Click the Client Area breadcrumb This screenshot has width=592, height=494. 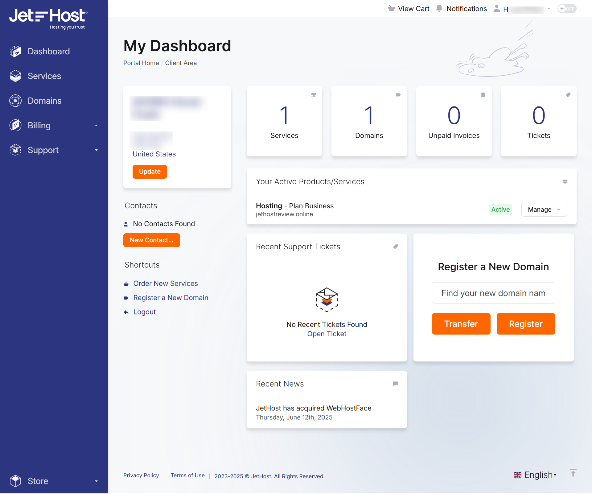(181, 63)
